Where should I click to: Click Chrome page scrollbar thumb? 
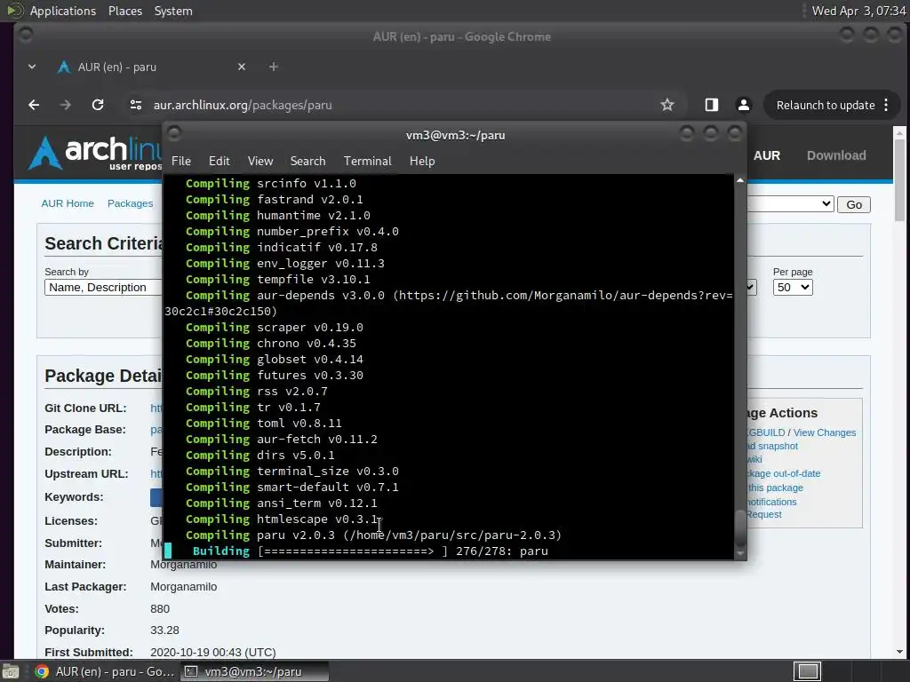coord(899,180)
